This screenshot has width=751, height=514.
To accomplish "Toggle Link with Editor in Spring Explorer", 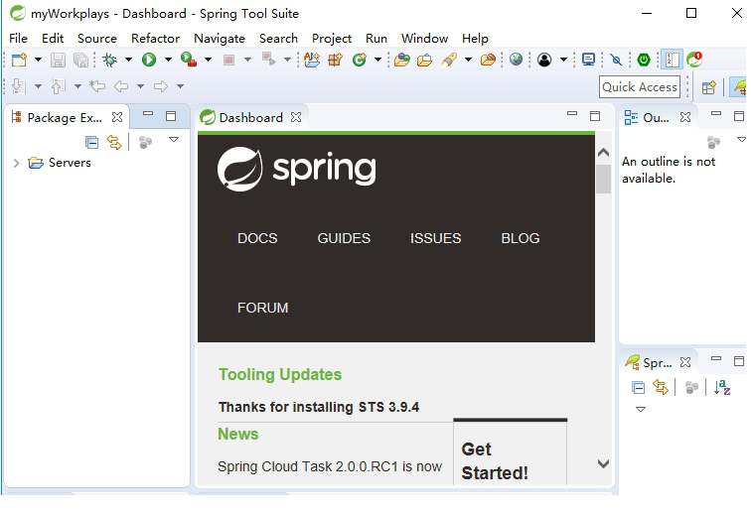I will [661, 387].
